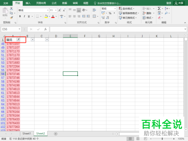Click the zoom slider handle
188x141 pixels.
(162, 139)
